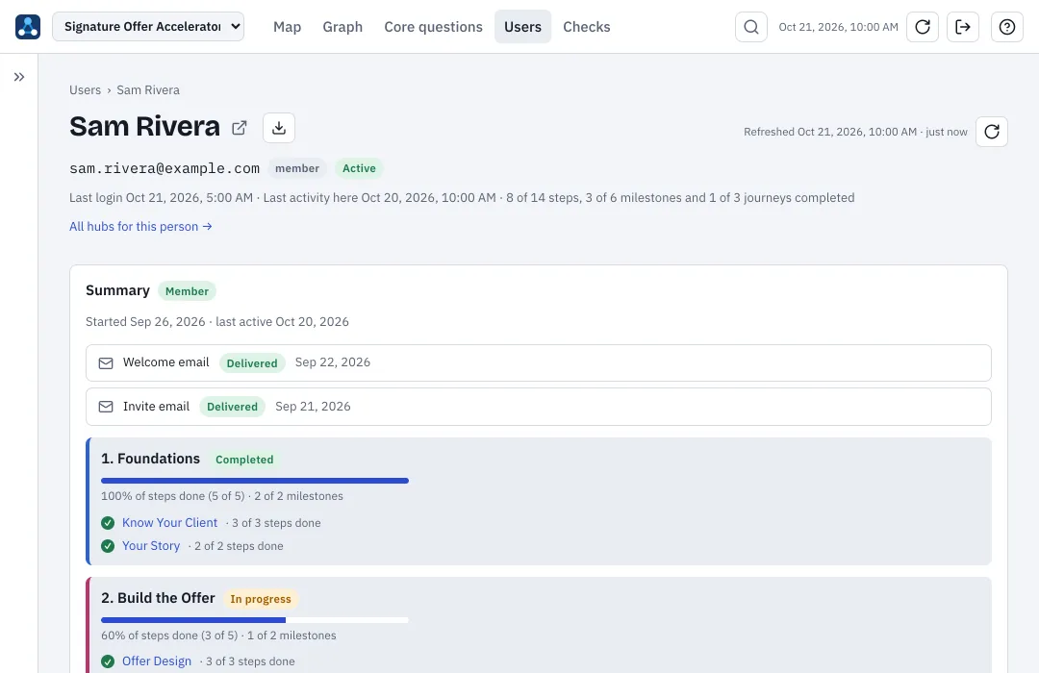Open search with the magnifier icon
This screenshot has width=1039, height=673.
click(750, 27)
